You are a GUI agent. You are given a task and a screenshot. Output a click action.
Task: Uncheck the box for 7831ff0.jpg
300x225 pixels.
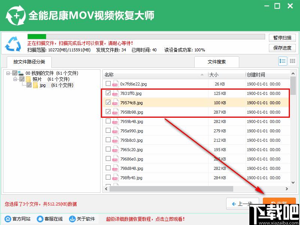click(108, 93)
